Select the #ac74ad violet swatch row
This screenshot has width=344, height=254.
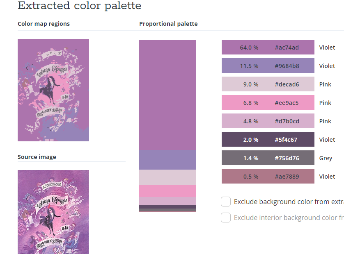click(268, 47)
